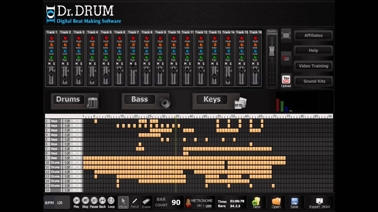The width and height of the screenshot is (378, 212).
Task: Click bar 50 on timeline ruler
Action: tap(219, 117)
